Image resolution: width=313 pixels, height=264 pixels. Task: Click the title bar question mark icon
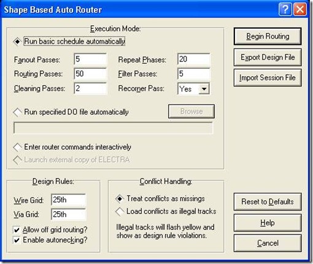point(285,9)
